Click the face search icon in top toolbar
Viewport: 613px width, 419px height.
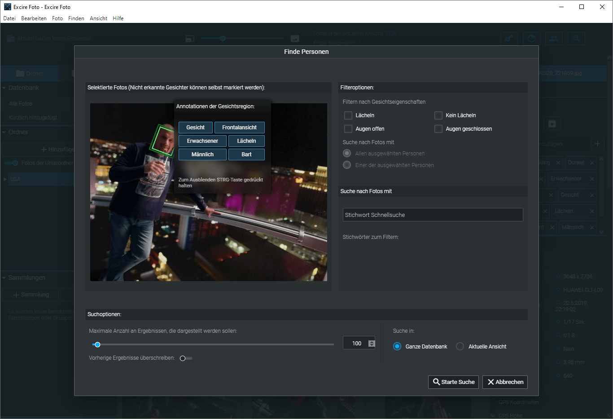coord(531,39)
